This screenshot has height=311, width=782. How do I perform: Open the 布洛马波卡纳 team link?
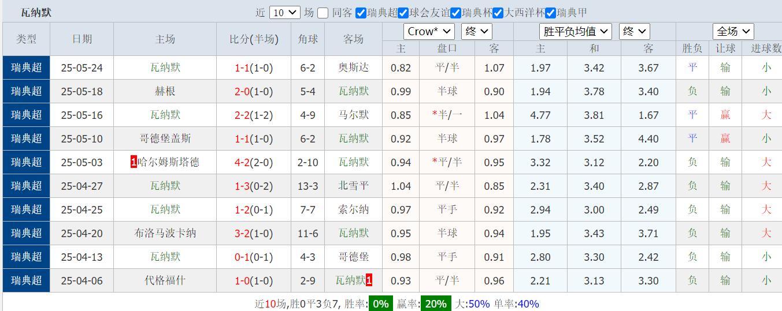point(165,233)
